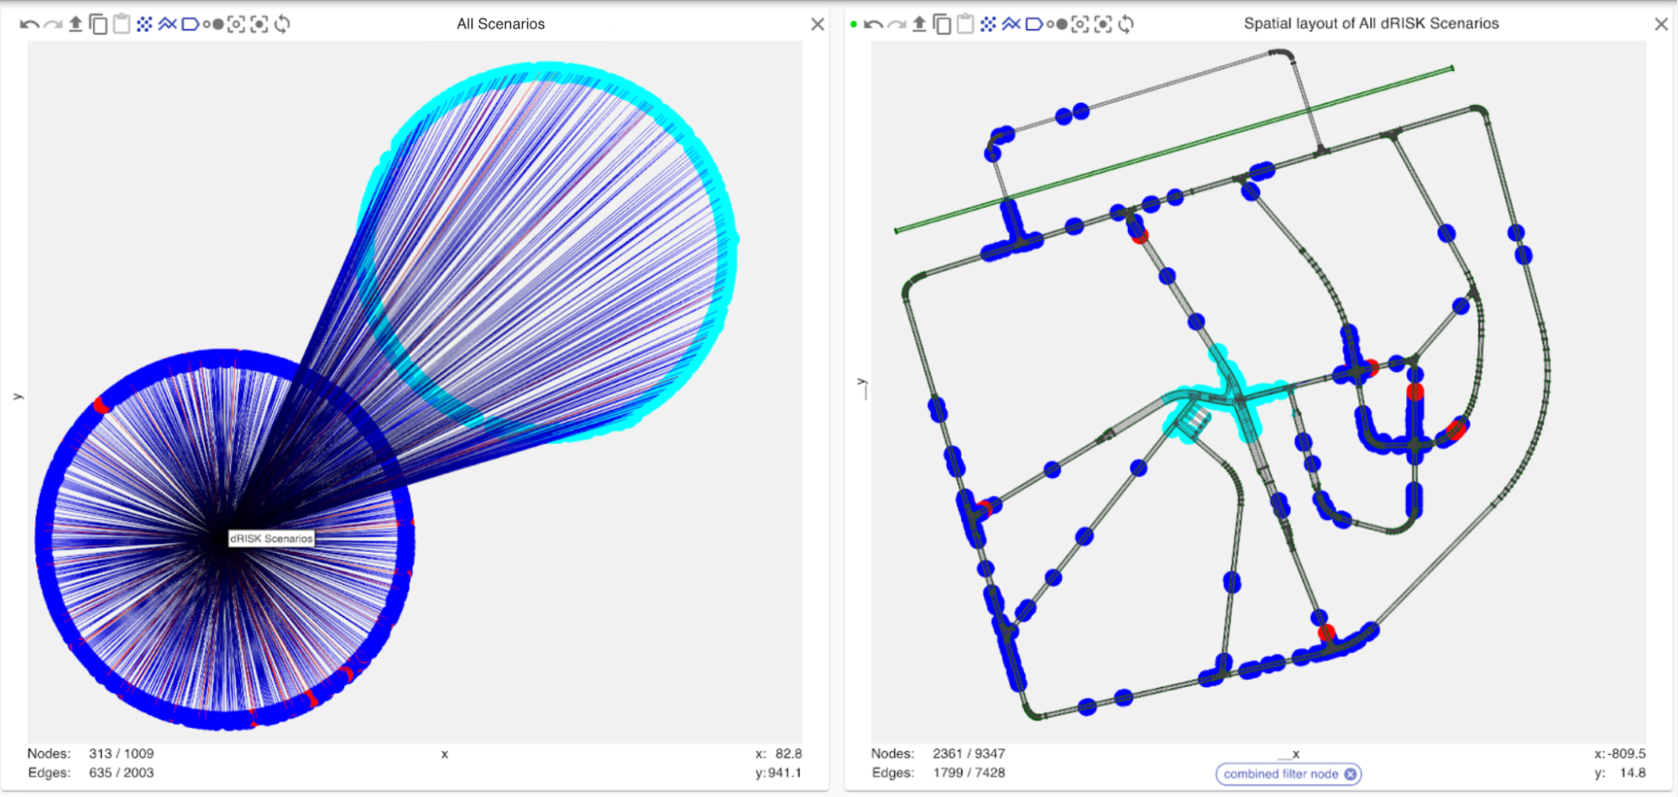Toggle node dots in Spatial layout toolbar
The image size is (1678, 797).
[x=988, y=24]
